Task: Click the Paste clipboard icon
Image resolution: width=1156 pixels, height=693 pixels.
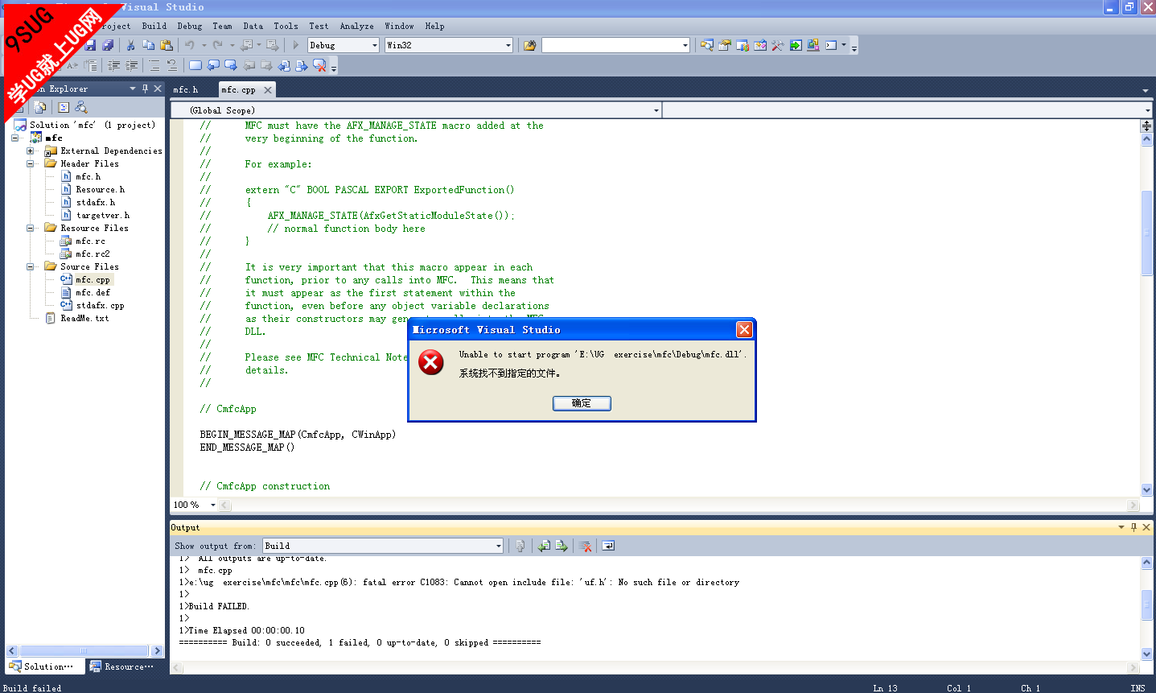Action: pos(167,45)
